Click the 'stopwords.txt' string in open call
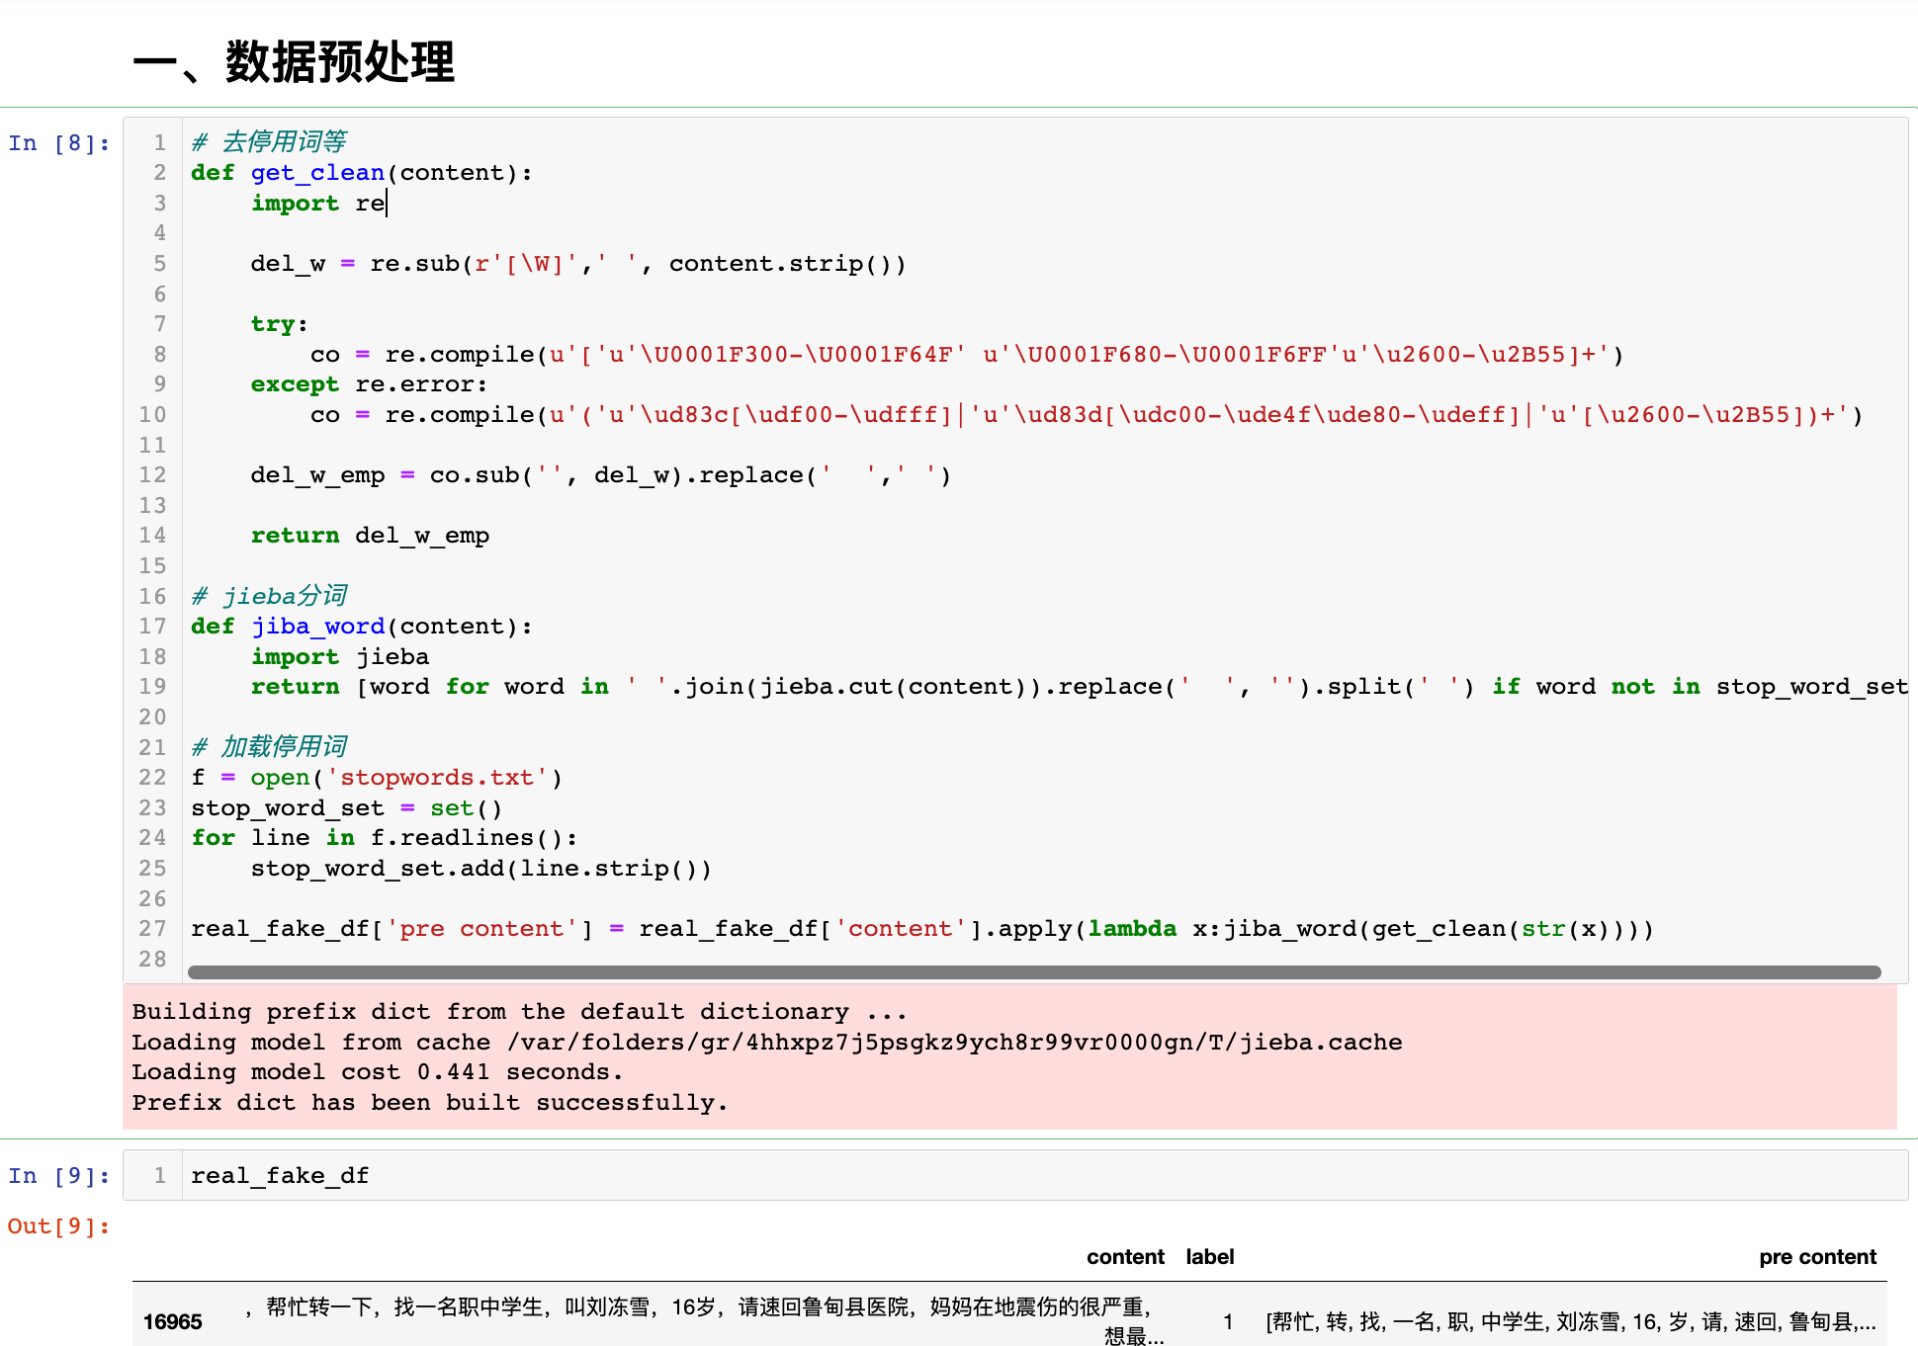 click(437, 778)
